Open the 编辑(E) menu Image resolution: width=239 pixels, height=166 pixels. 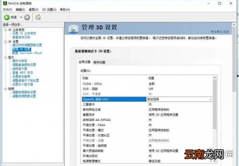point(20,9)
